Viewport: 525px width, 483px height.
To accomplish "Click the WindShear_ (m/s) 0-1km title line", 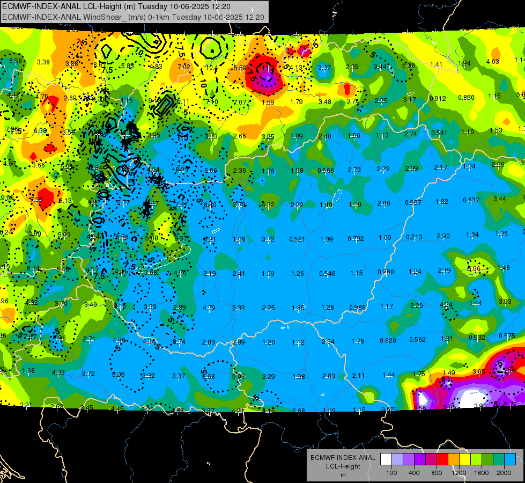I will [x=133, y=17].
